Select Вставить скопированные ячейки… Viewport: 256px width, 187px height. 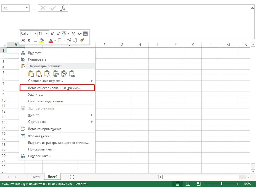[57, 88]
